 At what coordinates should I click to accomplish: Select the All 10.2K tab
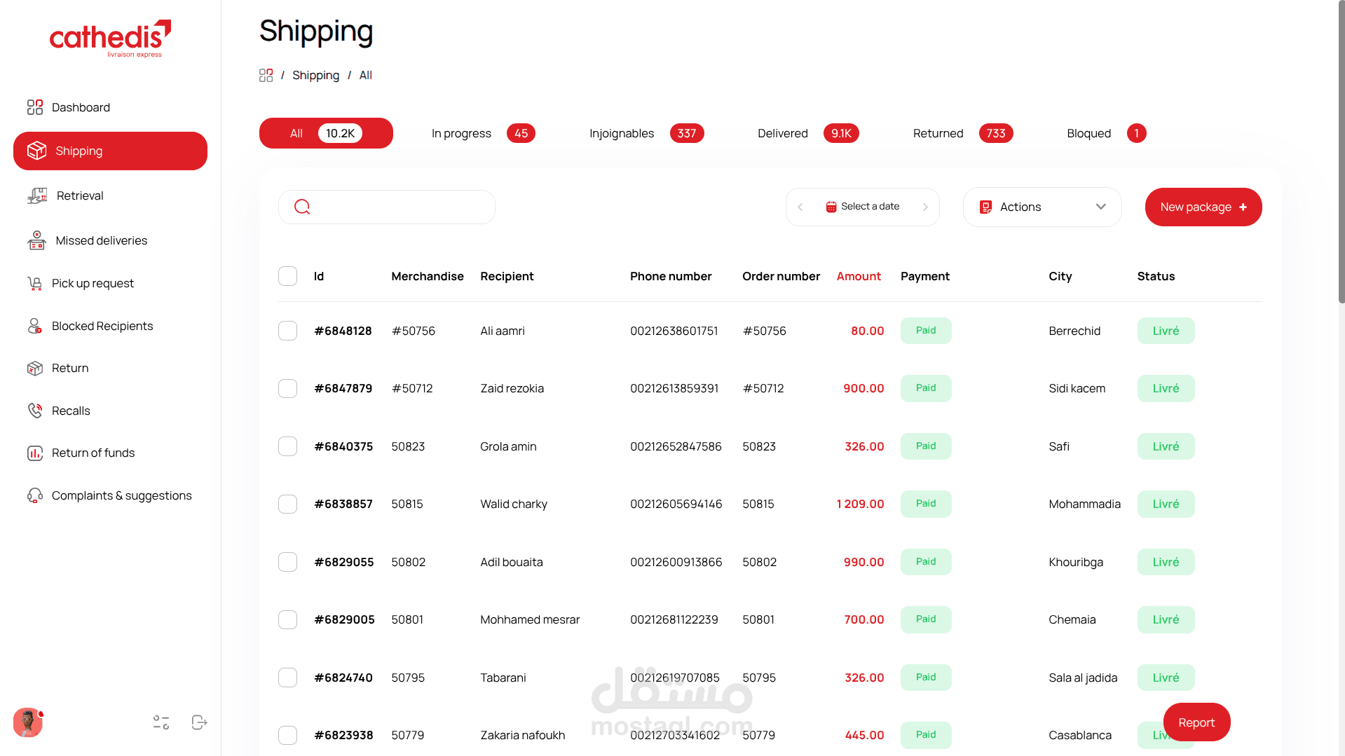[x=326, y=133]
